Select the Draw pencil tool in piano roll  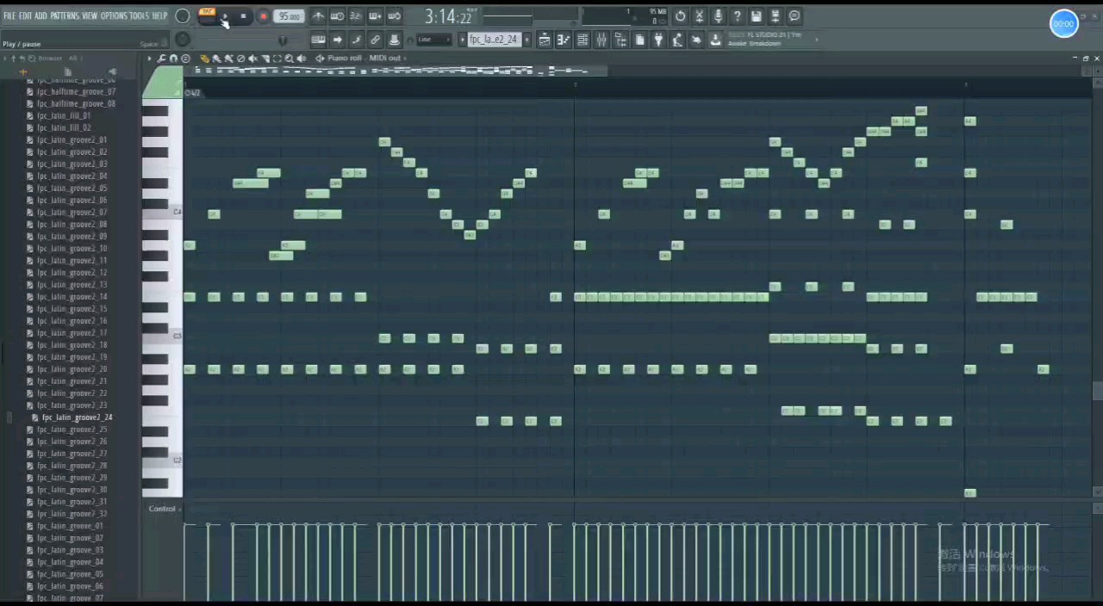click(205, 59)
